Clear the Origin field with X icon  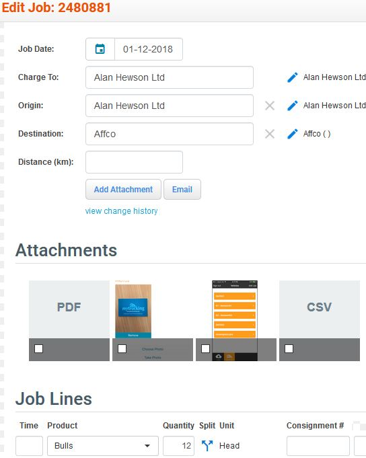[x=270, y=106]
